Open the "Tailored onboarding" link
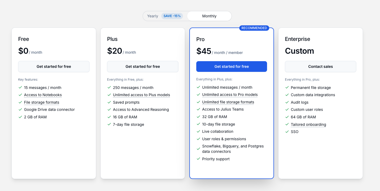Viewport: 380px width, 191px height. pyautogui.click(x=308, y=124)
